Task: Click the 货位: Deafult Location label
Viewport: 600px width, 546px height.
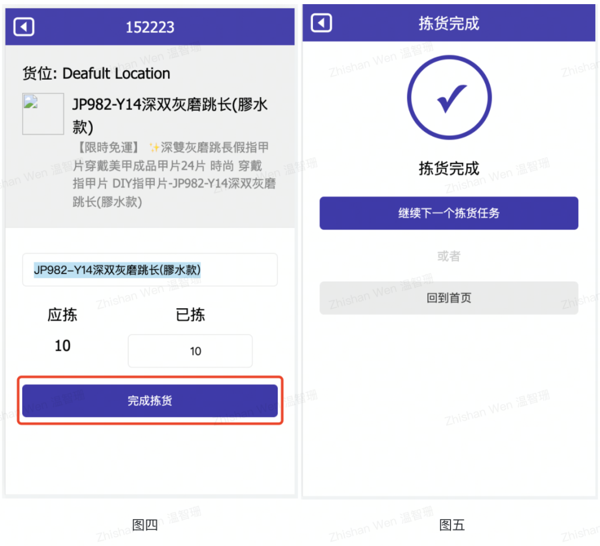Action: pos(96,73)
